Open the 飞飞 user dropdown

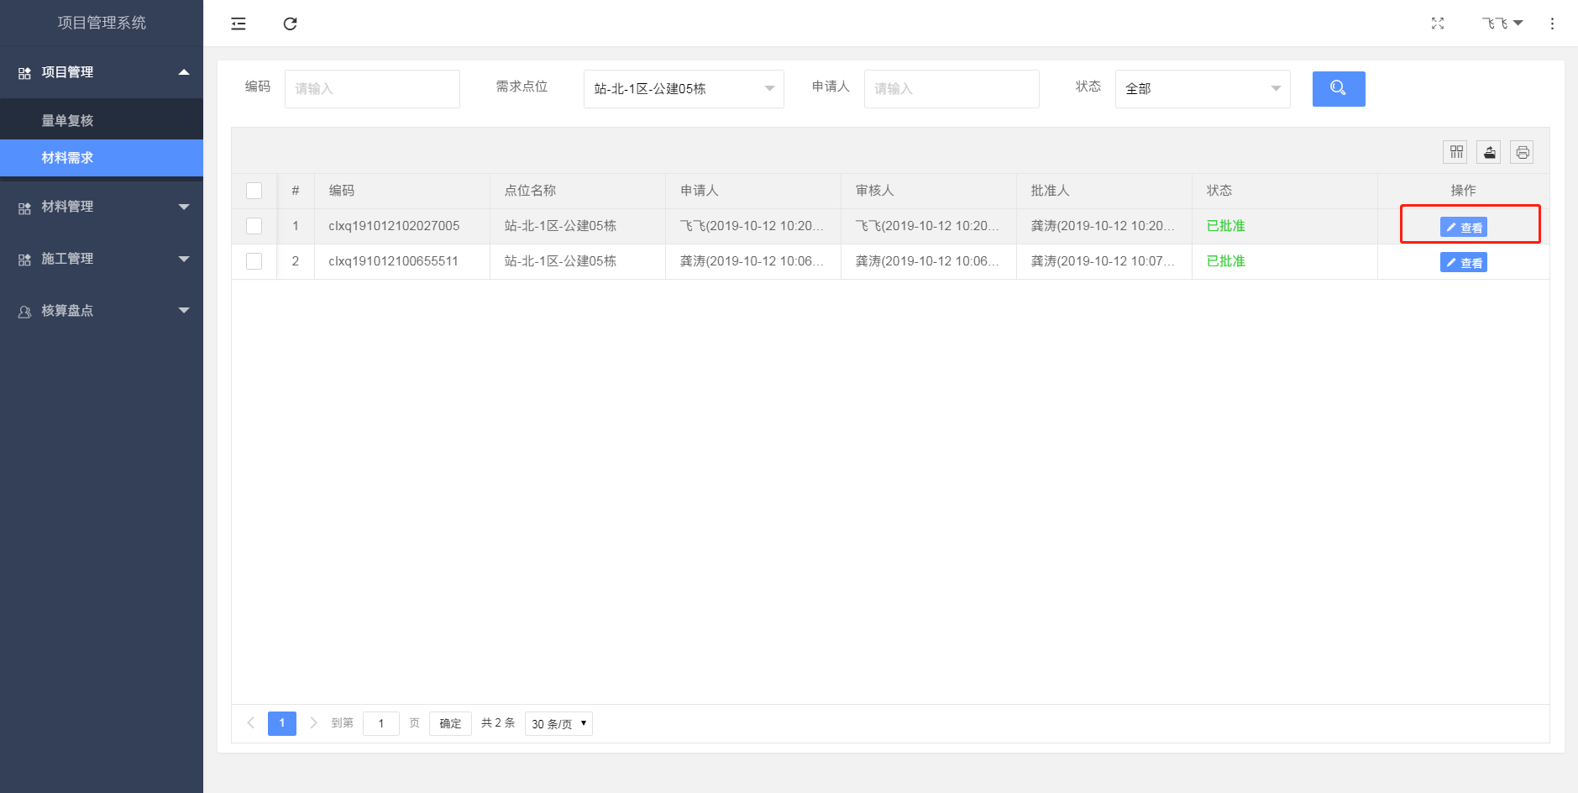(1502, 24)
